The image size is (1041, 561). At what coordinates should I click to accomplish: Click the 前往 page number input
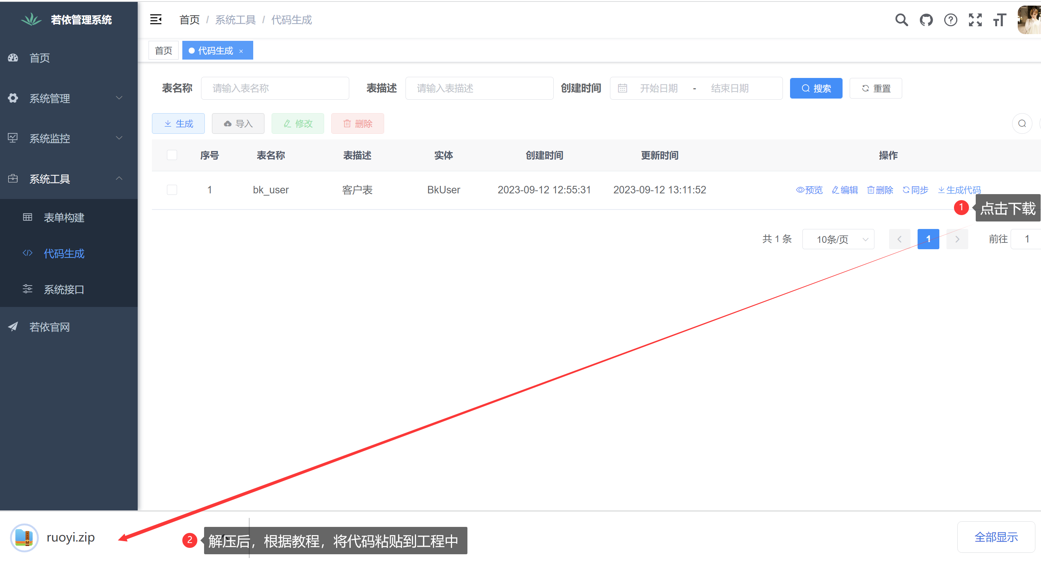1026,239
